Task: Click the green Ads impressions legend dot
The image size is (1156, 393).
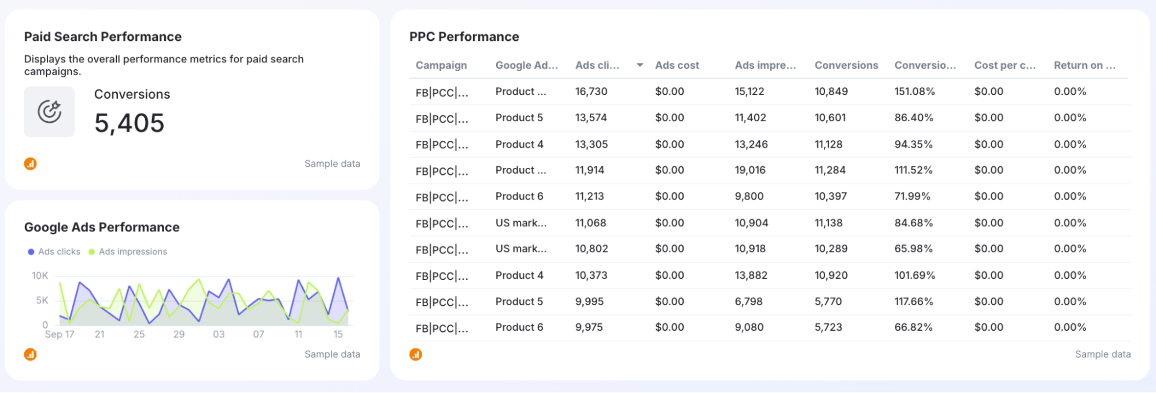Action: coord(92,252)
